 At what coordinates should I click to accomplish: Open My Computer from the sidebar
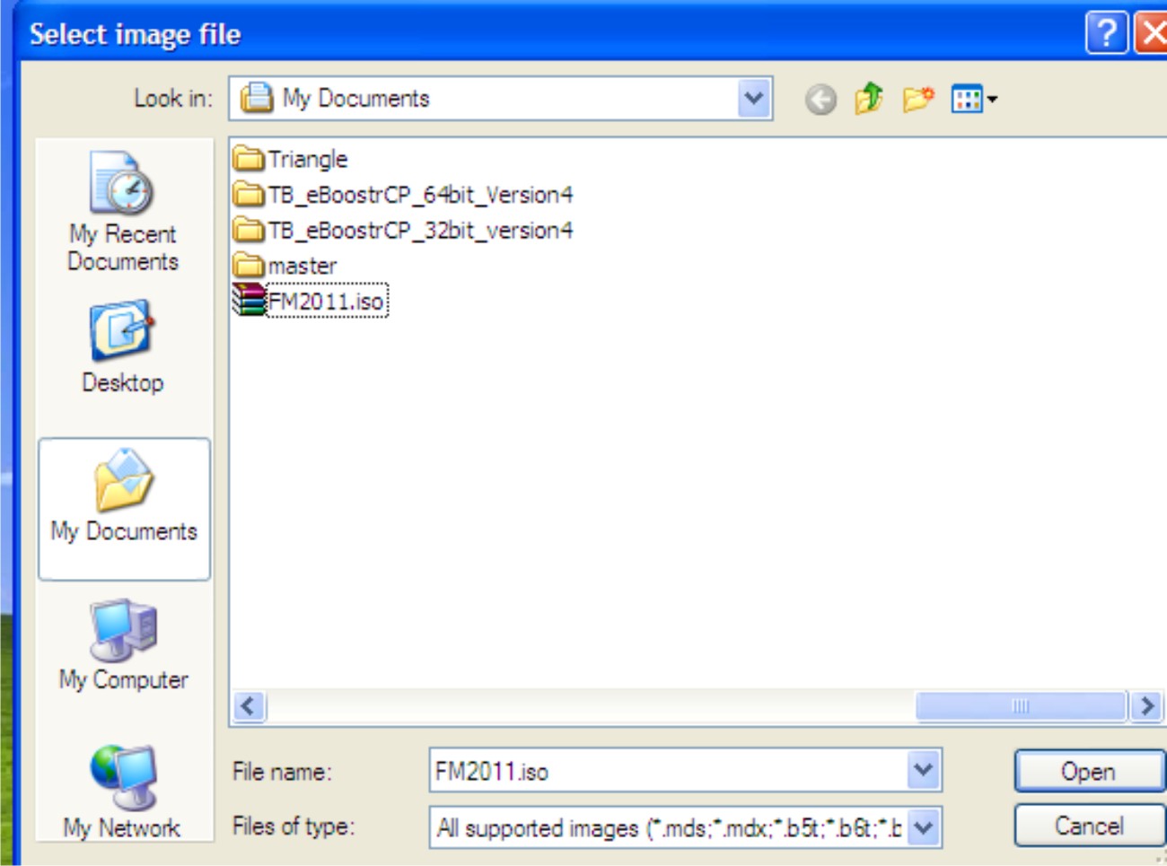tap(123, 642)
